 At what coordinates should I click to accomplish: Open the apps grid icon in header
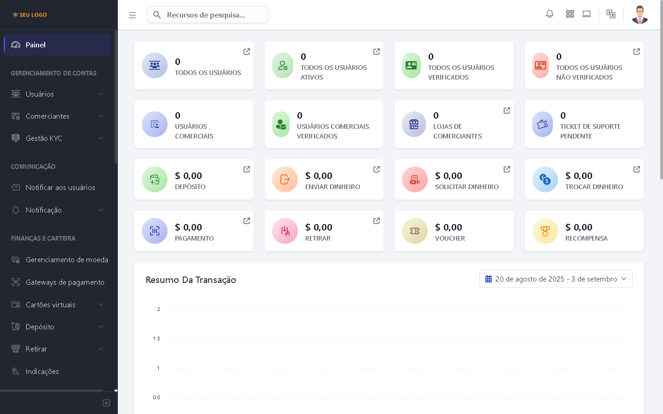point(570,14)
